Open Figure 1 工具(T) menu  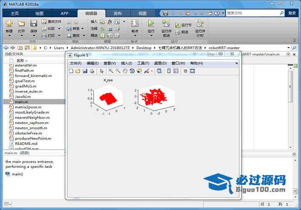pos(143,63)
